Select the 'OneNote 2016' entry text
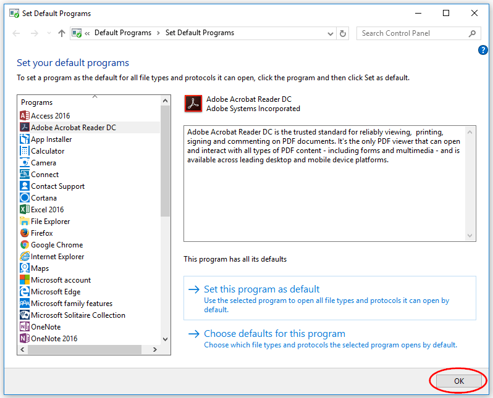The image size is (493, 398). click(x=54, y=339)
